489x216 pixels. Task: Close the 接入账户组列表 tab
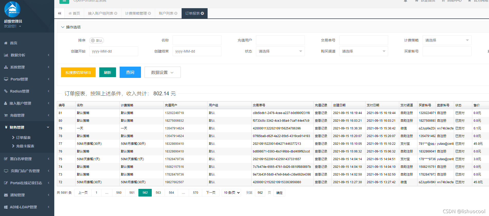point(116,13)
